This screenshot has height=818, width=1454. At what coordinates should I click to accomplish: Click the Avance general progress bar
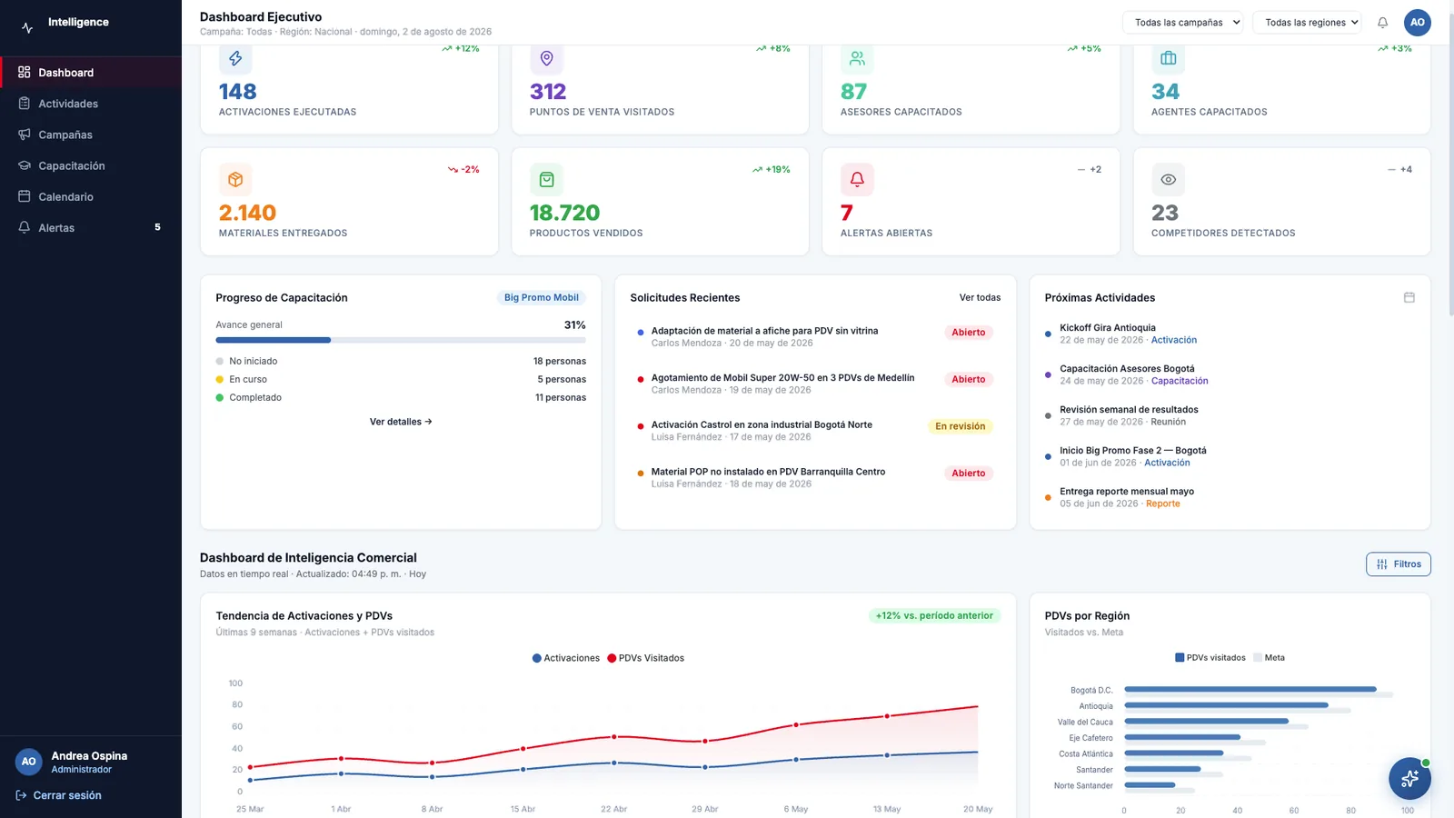coord(401,340)
